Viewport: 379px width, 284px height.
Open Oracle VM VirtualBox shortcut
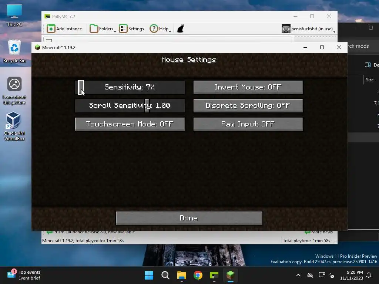click(x=14, y=126)
